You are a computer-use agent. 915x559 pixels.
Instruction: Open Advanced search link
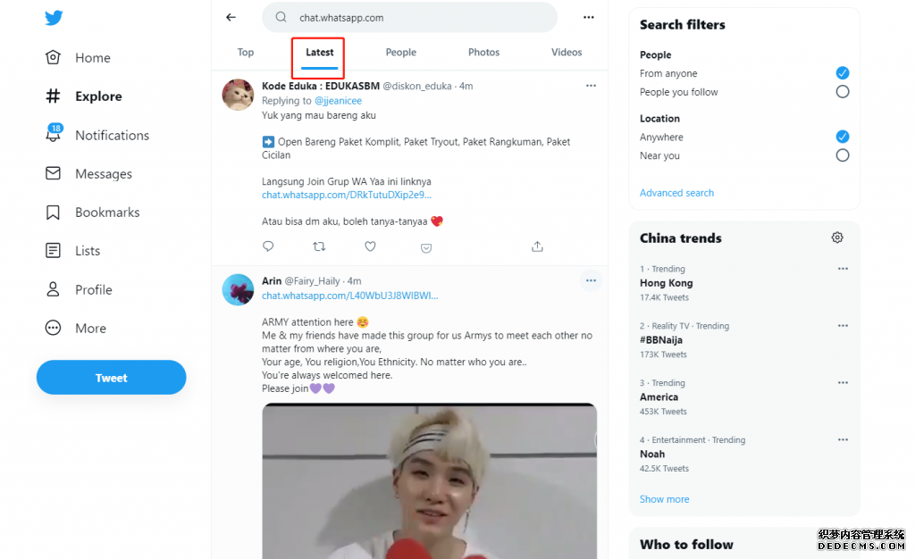(x=676, y=193)
